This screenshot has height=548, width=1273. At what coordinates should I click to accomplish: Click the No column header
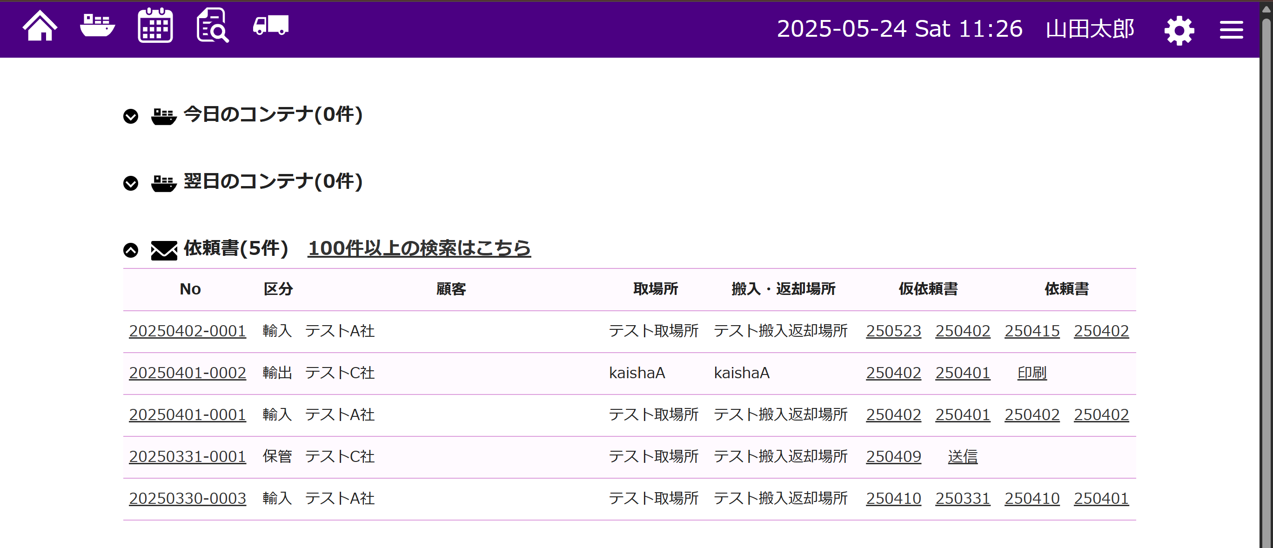[x=190, y=289]
